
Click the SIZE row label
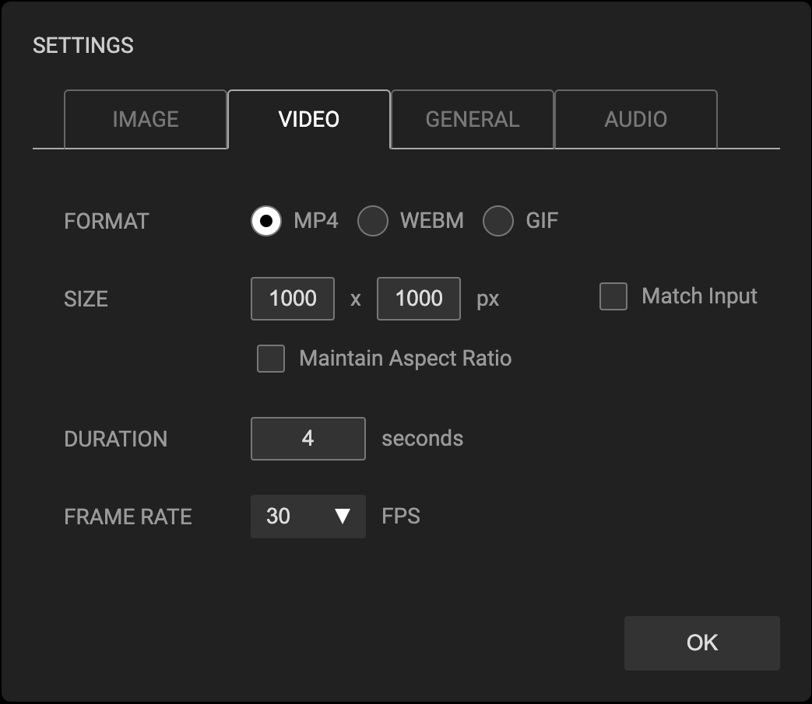pos(86,299)
